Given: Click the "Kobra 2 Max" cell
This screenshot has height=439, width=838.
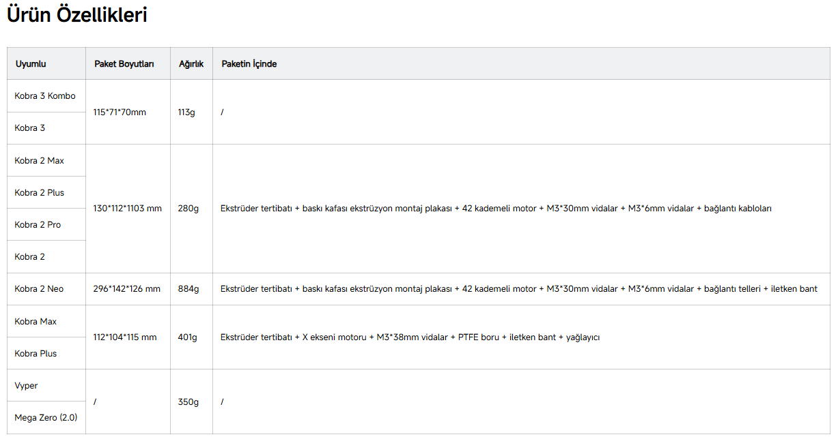Looking at the screenshot, I should coord(40,161).
